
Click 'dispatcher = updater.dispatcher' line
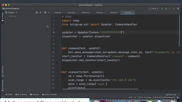[x=86, y=37]
